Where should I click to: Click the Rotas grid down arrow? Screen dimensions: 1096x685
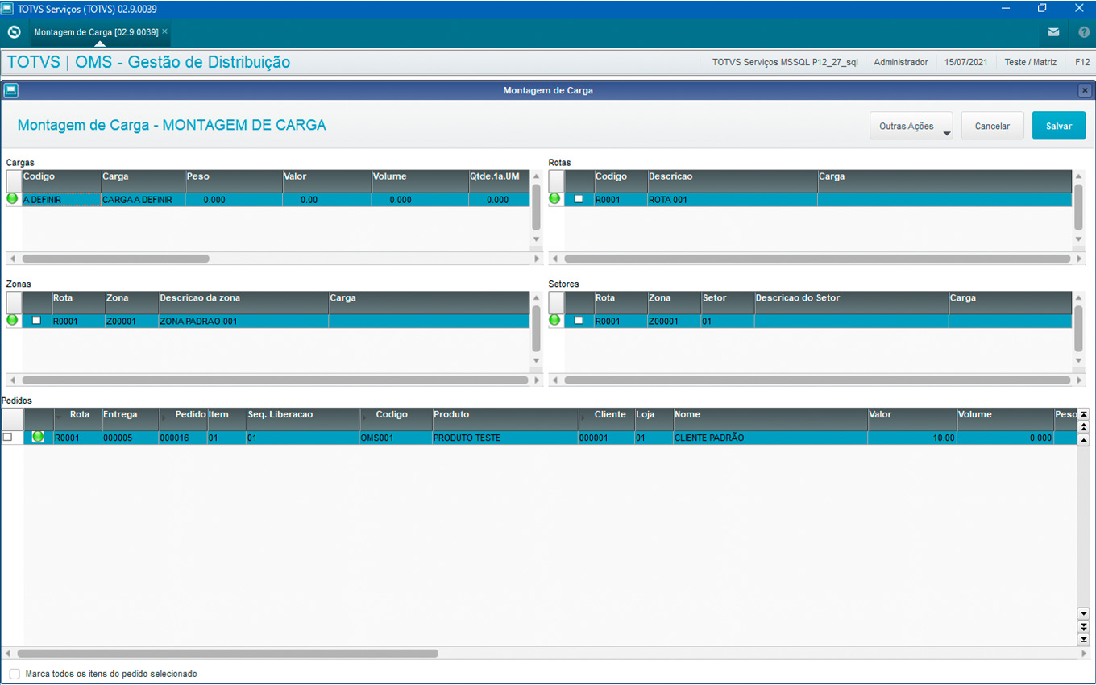click(x=1078, y=239)
